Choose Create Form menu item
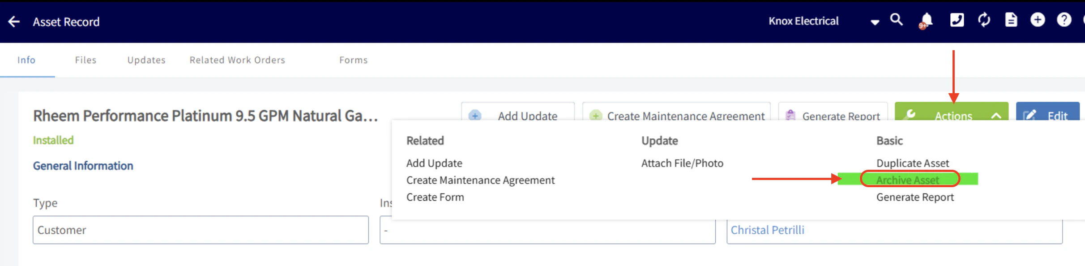 (435, 197)
